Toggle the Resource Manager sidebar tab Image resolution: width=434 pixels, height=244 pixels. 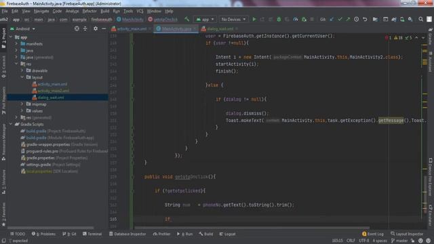click(3, 142)
